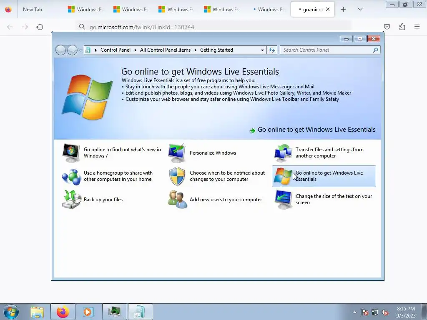
Task: Click the Control Panel address bar icon
Action: tap(88, 50)
